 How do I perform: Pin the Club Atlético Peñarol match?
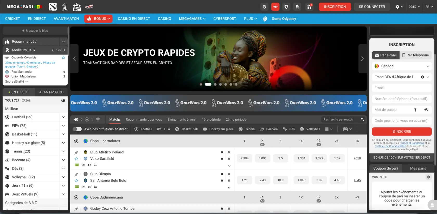[x=76, y=152]
